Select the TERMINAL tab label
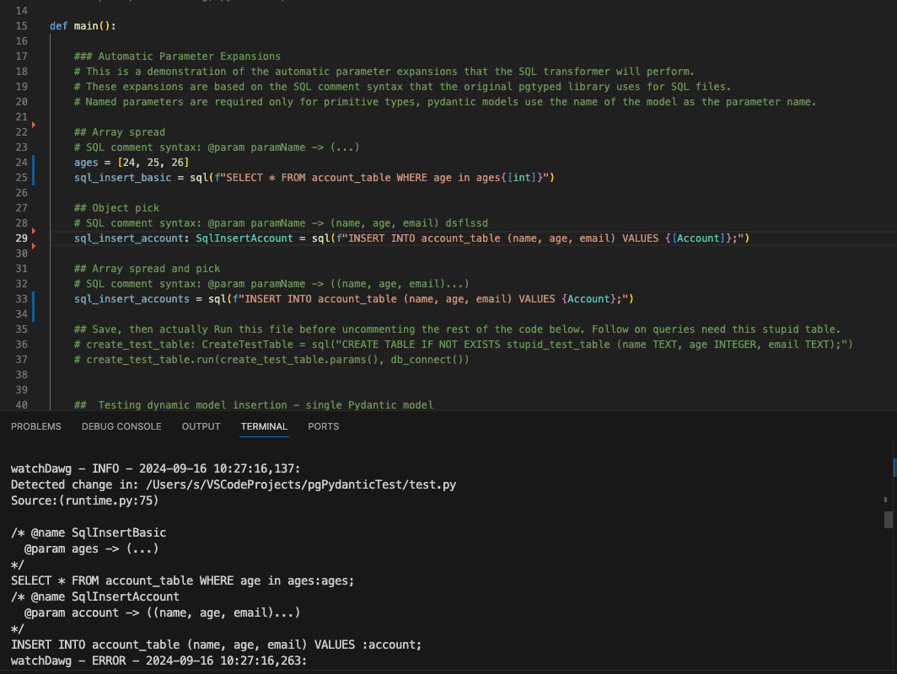Image resolution: width=897 pixels, height=674 pixels. click(264, 426)
